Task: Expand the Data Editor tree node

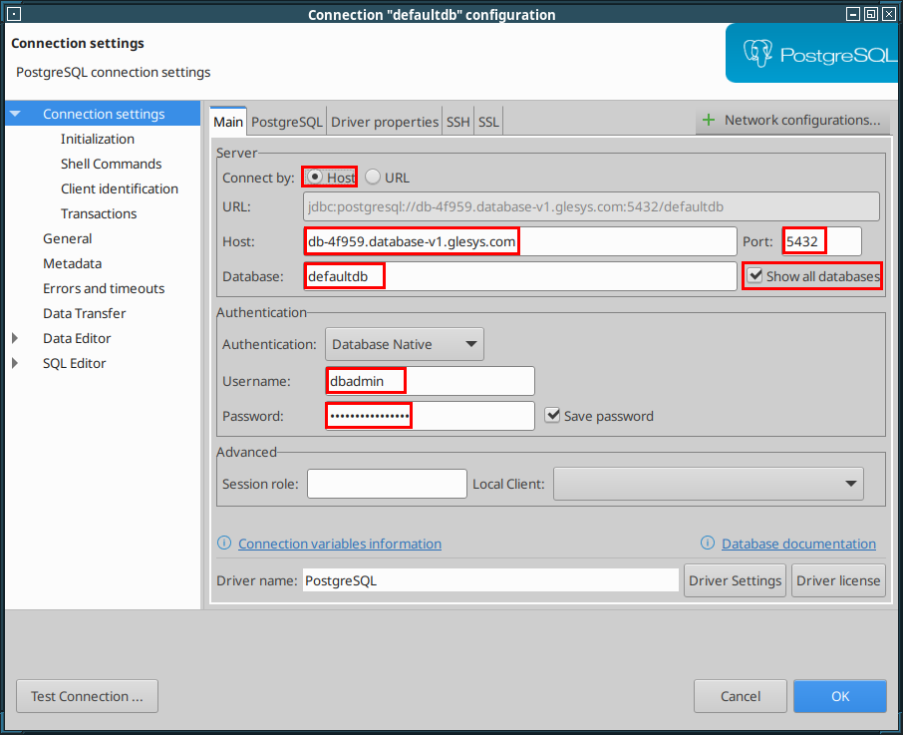Action: pos(15,338)
